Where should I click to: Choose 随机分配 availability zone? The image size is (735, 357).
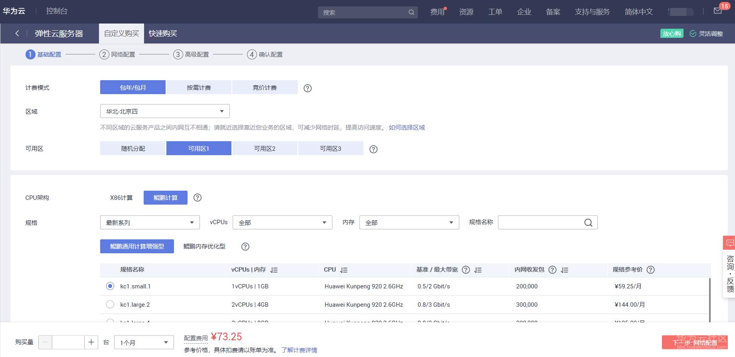[x=133, y=148]
